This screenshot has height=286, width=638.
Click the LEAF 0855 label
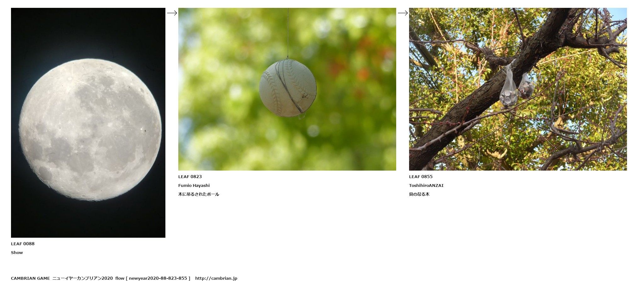421,177
